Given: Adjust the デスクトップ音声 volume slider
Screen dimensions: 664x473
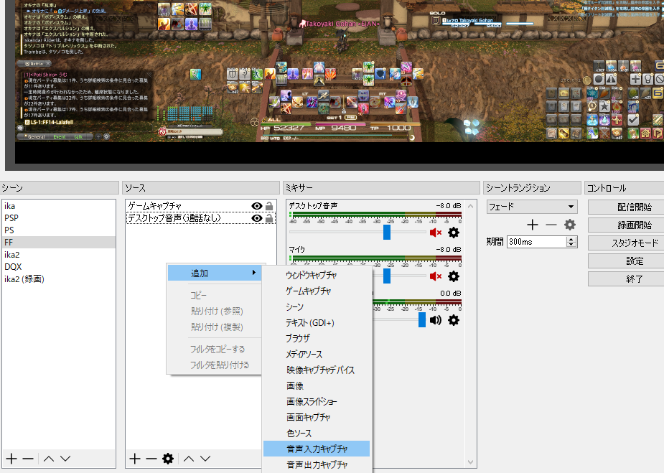Looking at the screenshot, I should point(387,232).
